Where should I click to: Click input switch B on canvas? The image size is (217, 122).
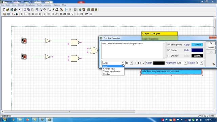click(24, 57)
